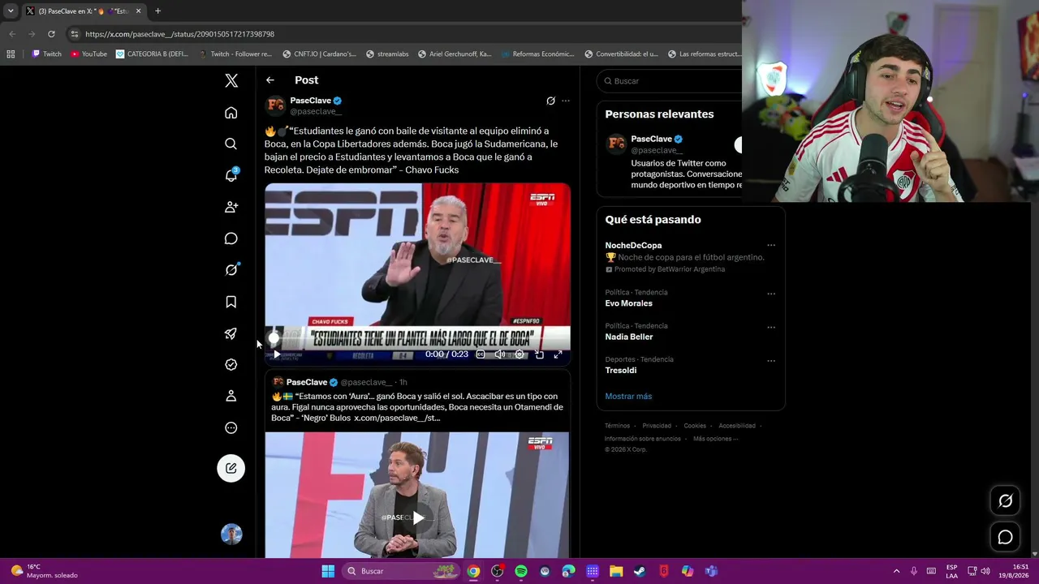Viewport: 1039px width, 584px height.
Task: Open the Chrome apps grid icon
Action: coord(11,54)
